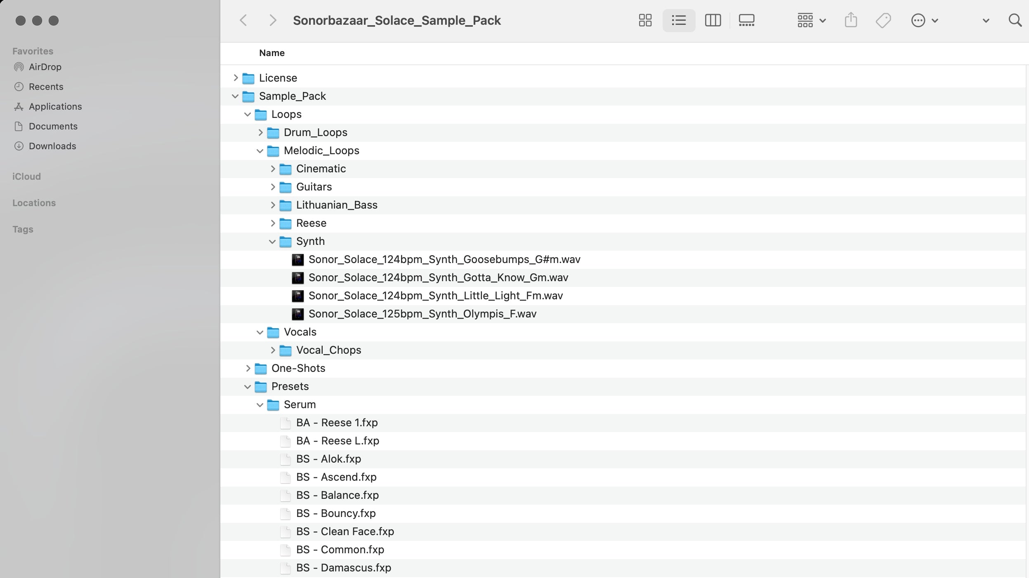Open Downloads in the sidebar
Image resolution: width=1029 pixels, height=578 pixels.
coord(52,146)
